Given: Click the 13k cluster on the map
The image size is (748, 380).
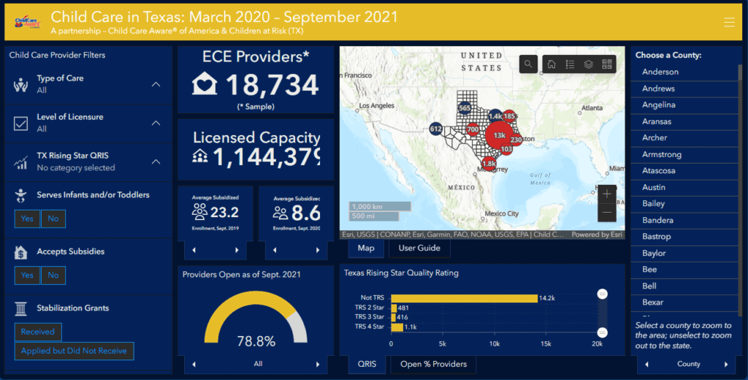Looking at the screenshot, I should coord(500,135).
